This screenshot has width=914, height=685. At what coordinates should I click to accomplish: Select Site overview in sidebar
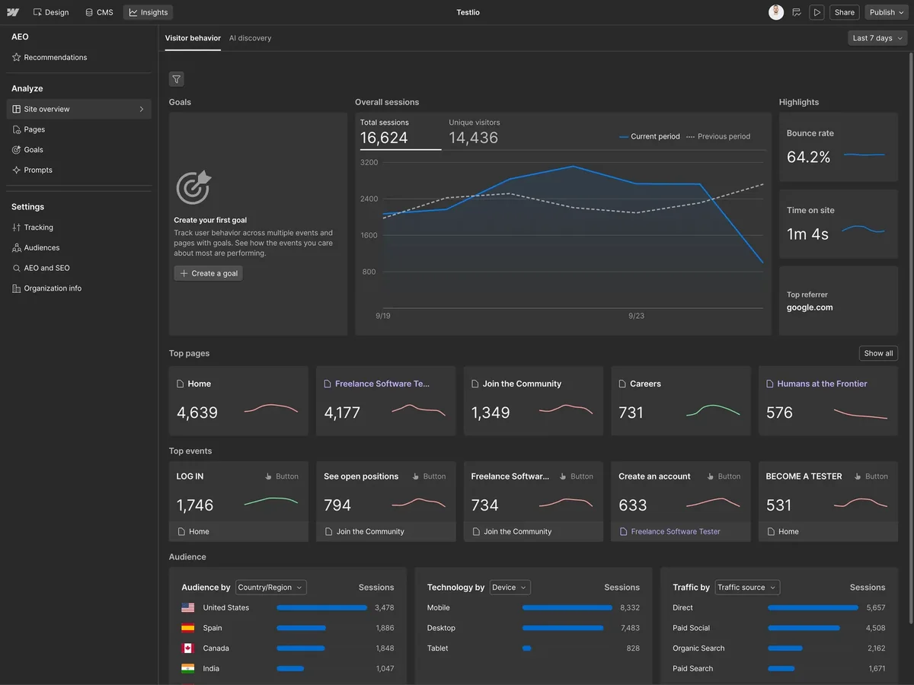click(x=79, y=109)
